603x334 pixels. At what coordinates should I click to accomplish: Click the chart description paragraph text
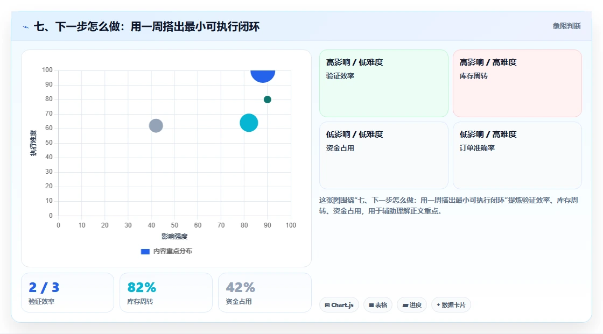(448, 205)
